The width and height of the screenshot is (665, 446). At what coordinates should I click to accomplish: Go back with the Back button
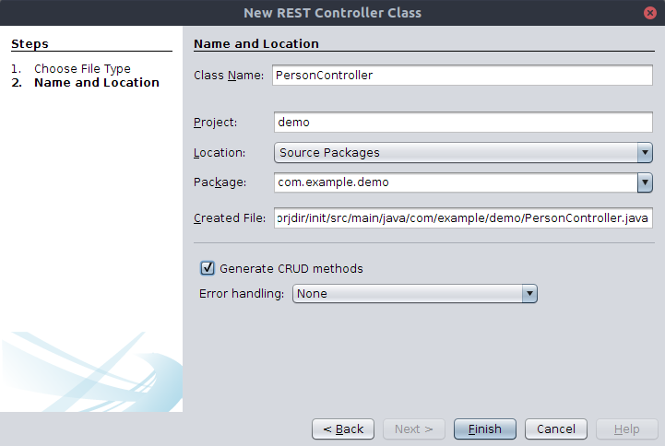click(343, 429)
